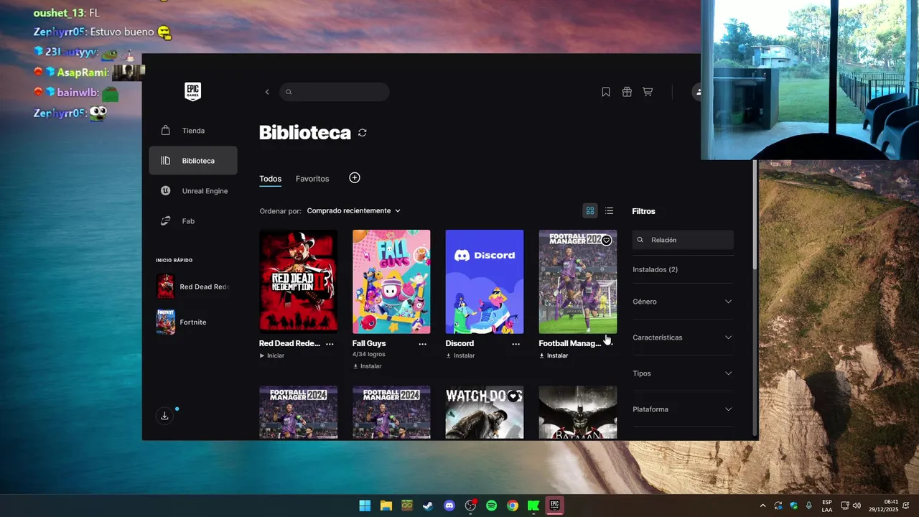Expand the Tipos filter
Viewport: 919px width, 517px height.
pyautogui.click(x=683, y=373)
